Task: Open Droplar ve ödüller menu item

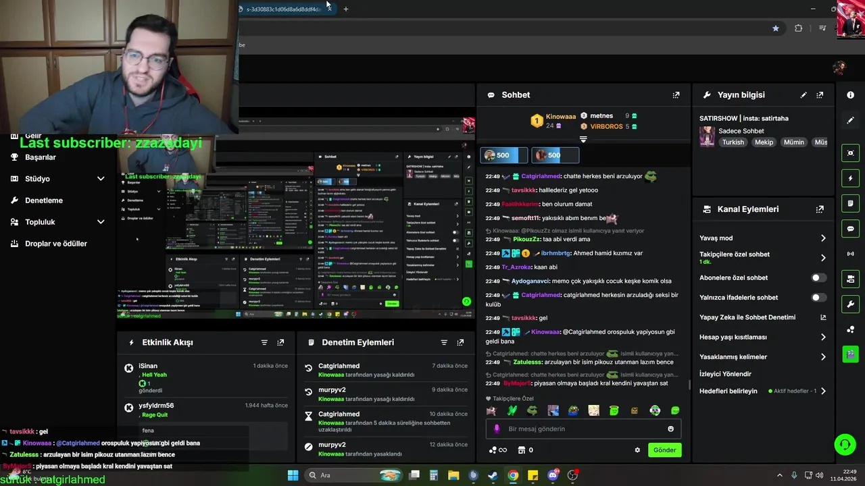Action: click(55, 244)
